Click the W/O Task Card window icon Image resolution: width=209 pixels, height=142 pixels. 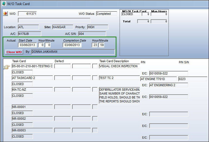[x=4, y=3]
